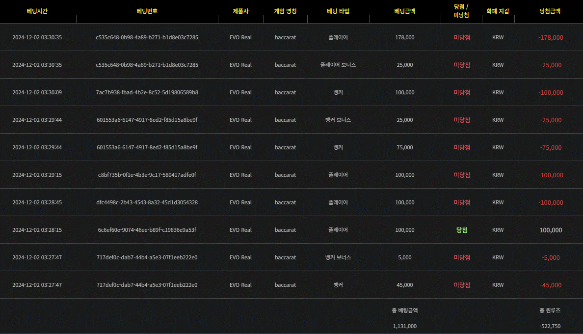
Task: Select the 게임 명칭 column header
Action: click(285, 11)
